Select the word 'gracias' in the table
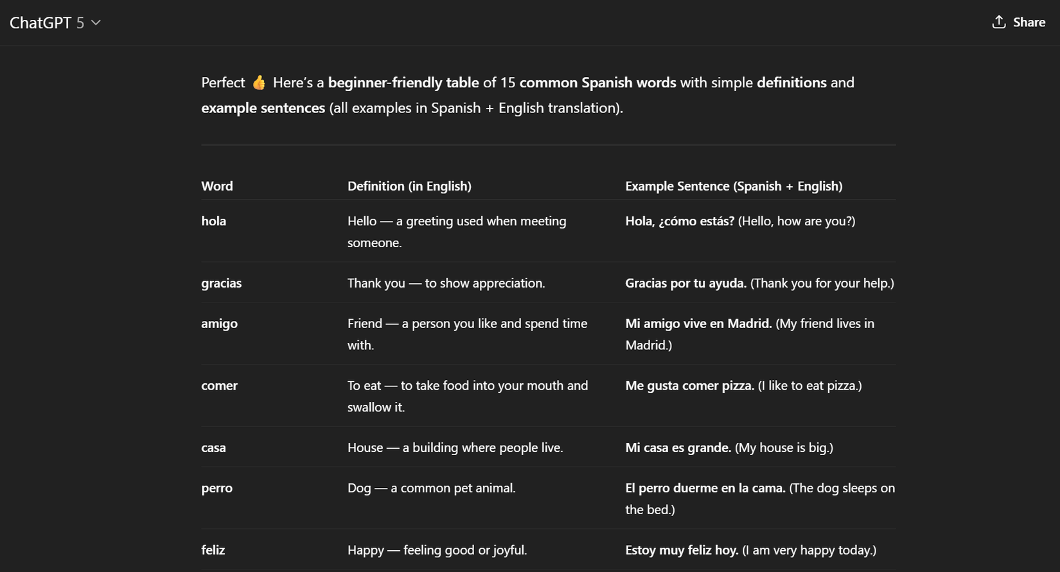 221,283
